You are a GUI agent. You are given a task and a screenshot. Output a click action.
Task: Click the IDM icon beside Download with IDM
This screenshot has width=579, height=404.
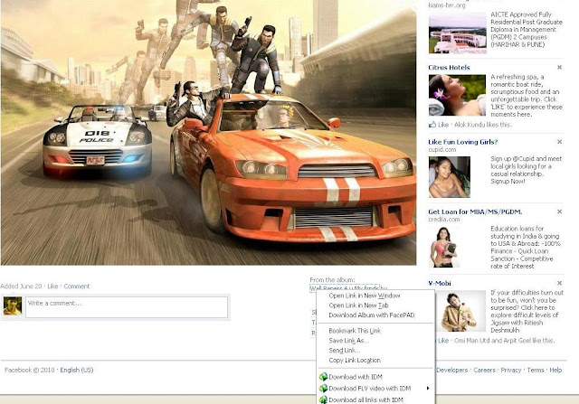coord(324,377)
